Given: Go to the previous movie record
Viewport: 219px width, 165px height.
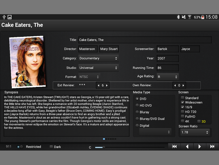Looking at the screenshot, I should click(x=187, y=147).
